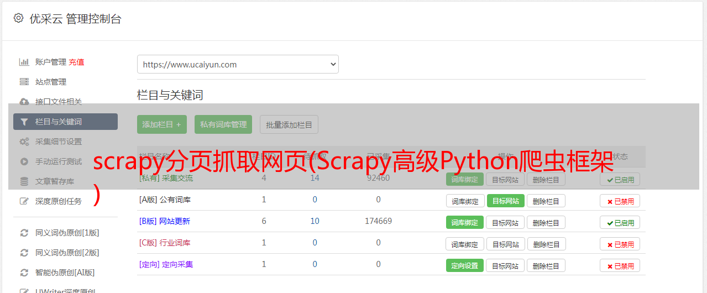The width and height of the screenshot is (707, 293).
Task: Click the 栏目与关键词 page heading
Action: [x=170, y=95]
